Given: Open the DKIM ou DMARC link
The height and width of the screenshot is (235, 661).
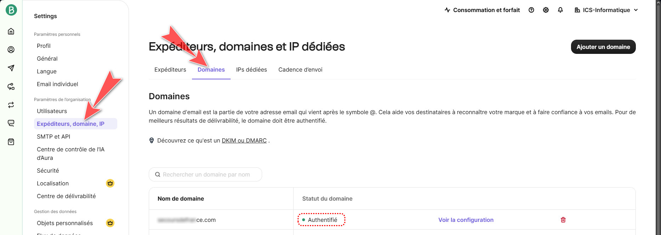Looking at the screenshot, I should 244,140.
